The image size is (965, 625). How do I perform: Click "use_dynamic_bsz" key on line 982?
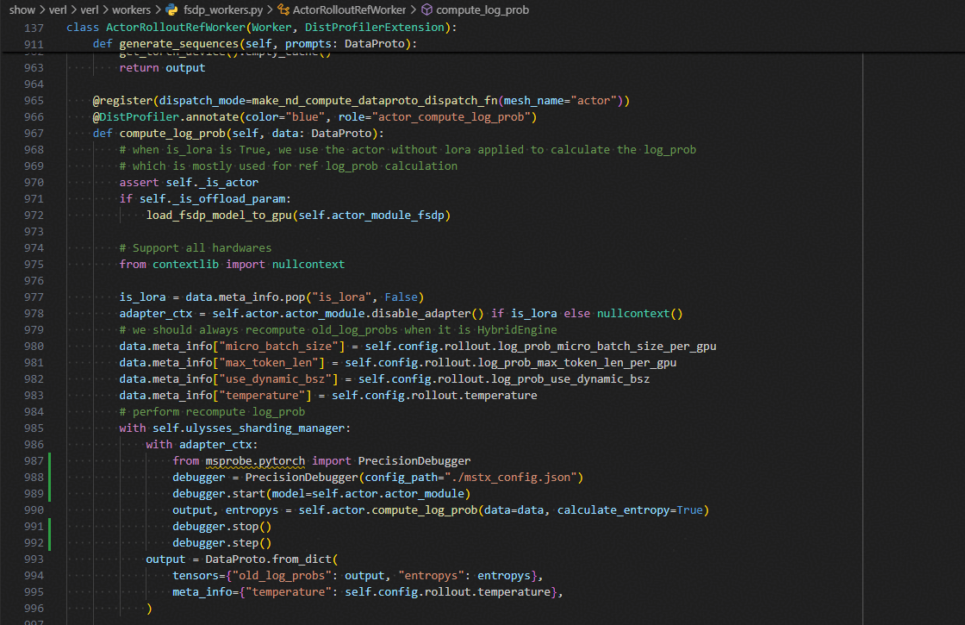coord(276,378)
